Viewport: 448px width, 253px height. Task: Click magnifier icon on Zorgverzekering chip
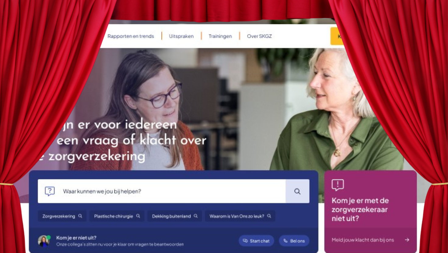coord(80,216)
